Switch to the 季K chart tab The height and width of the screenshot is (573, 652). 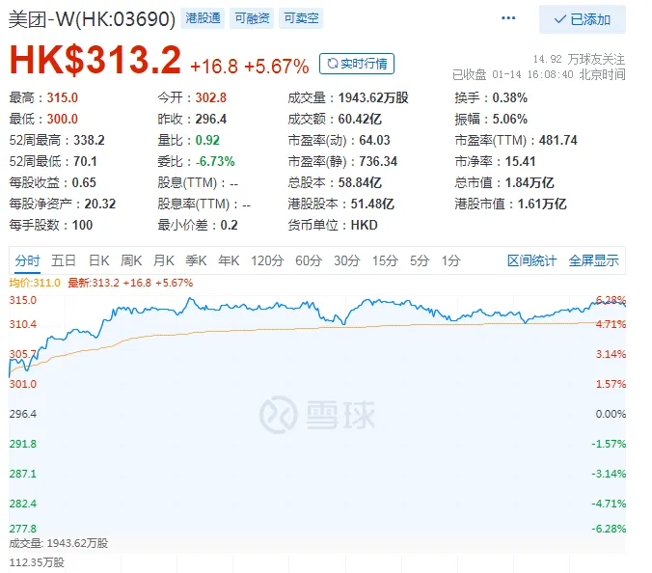[196, 260]
